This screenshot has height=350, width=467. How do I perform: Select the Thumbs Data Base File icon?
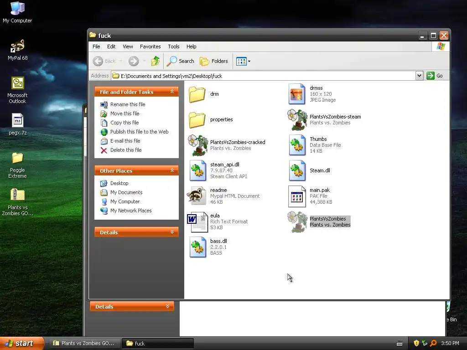tap(297, 145)
